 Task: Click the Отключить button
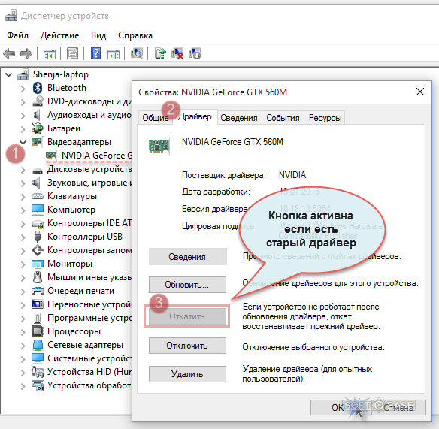[187, 346]
